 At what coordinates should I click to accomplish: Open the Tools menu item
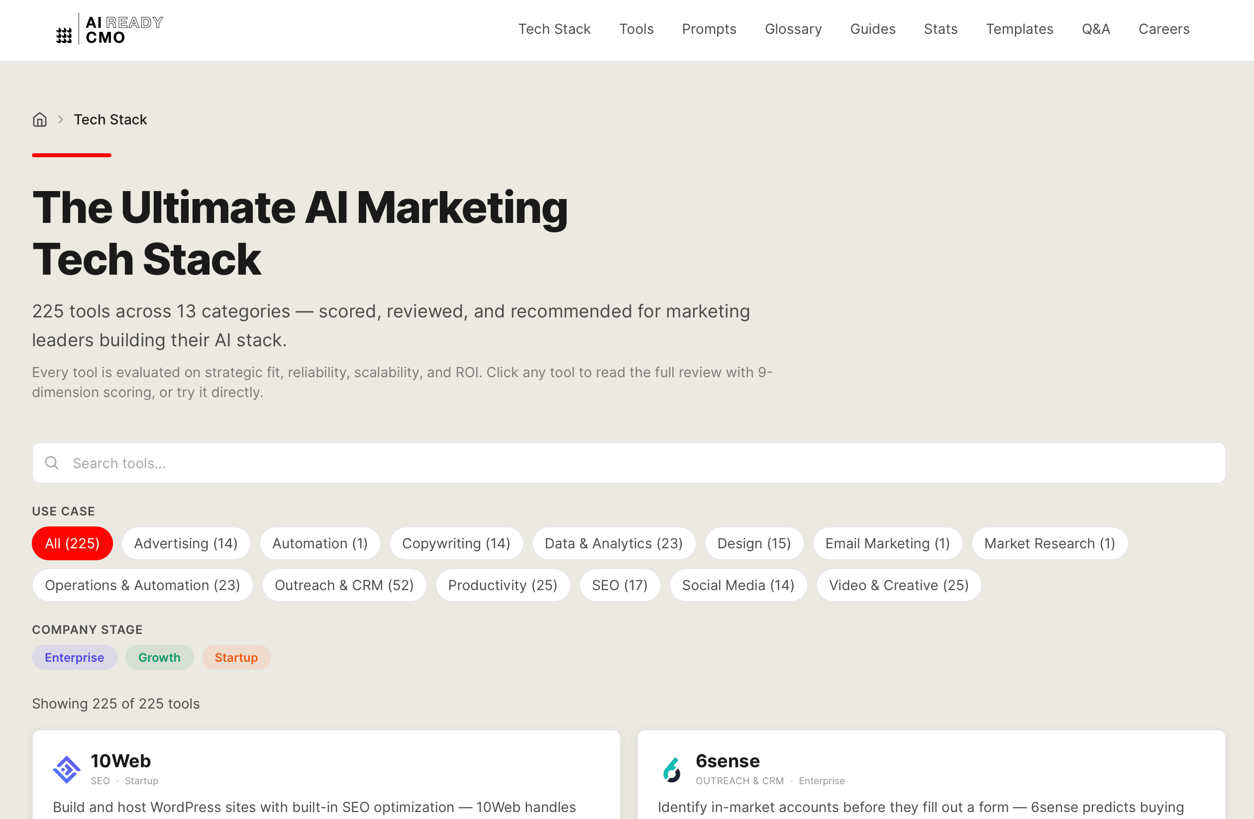[636, 29]
